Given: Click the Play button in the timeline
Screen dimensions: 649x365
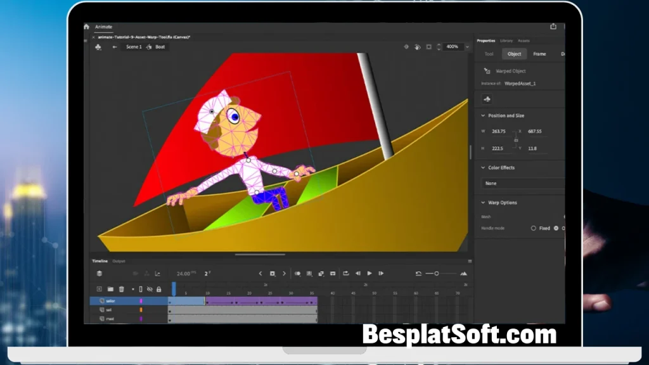Looking at the screenshot, I should pyautogui.click(x=369, y=273).
